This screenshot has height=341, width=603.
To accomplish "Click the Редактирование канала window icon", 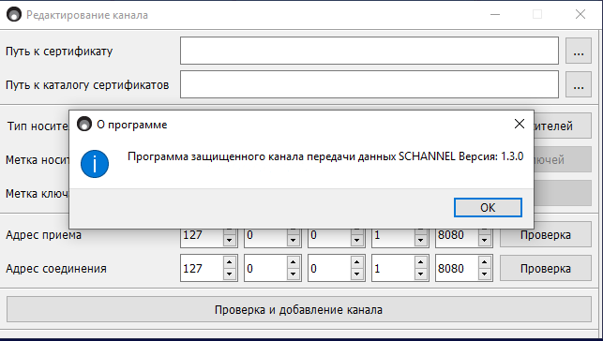I will click(14, 15).
